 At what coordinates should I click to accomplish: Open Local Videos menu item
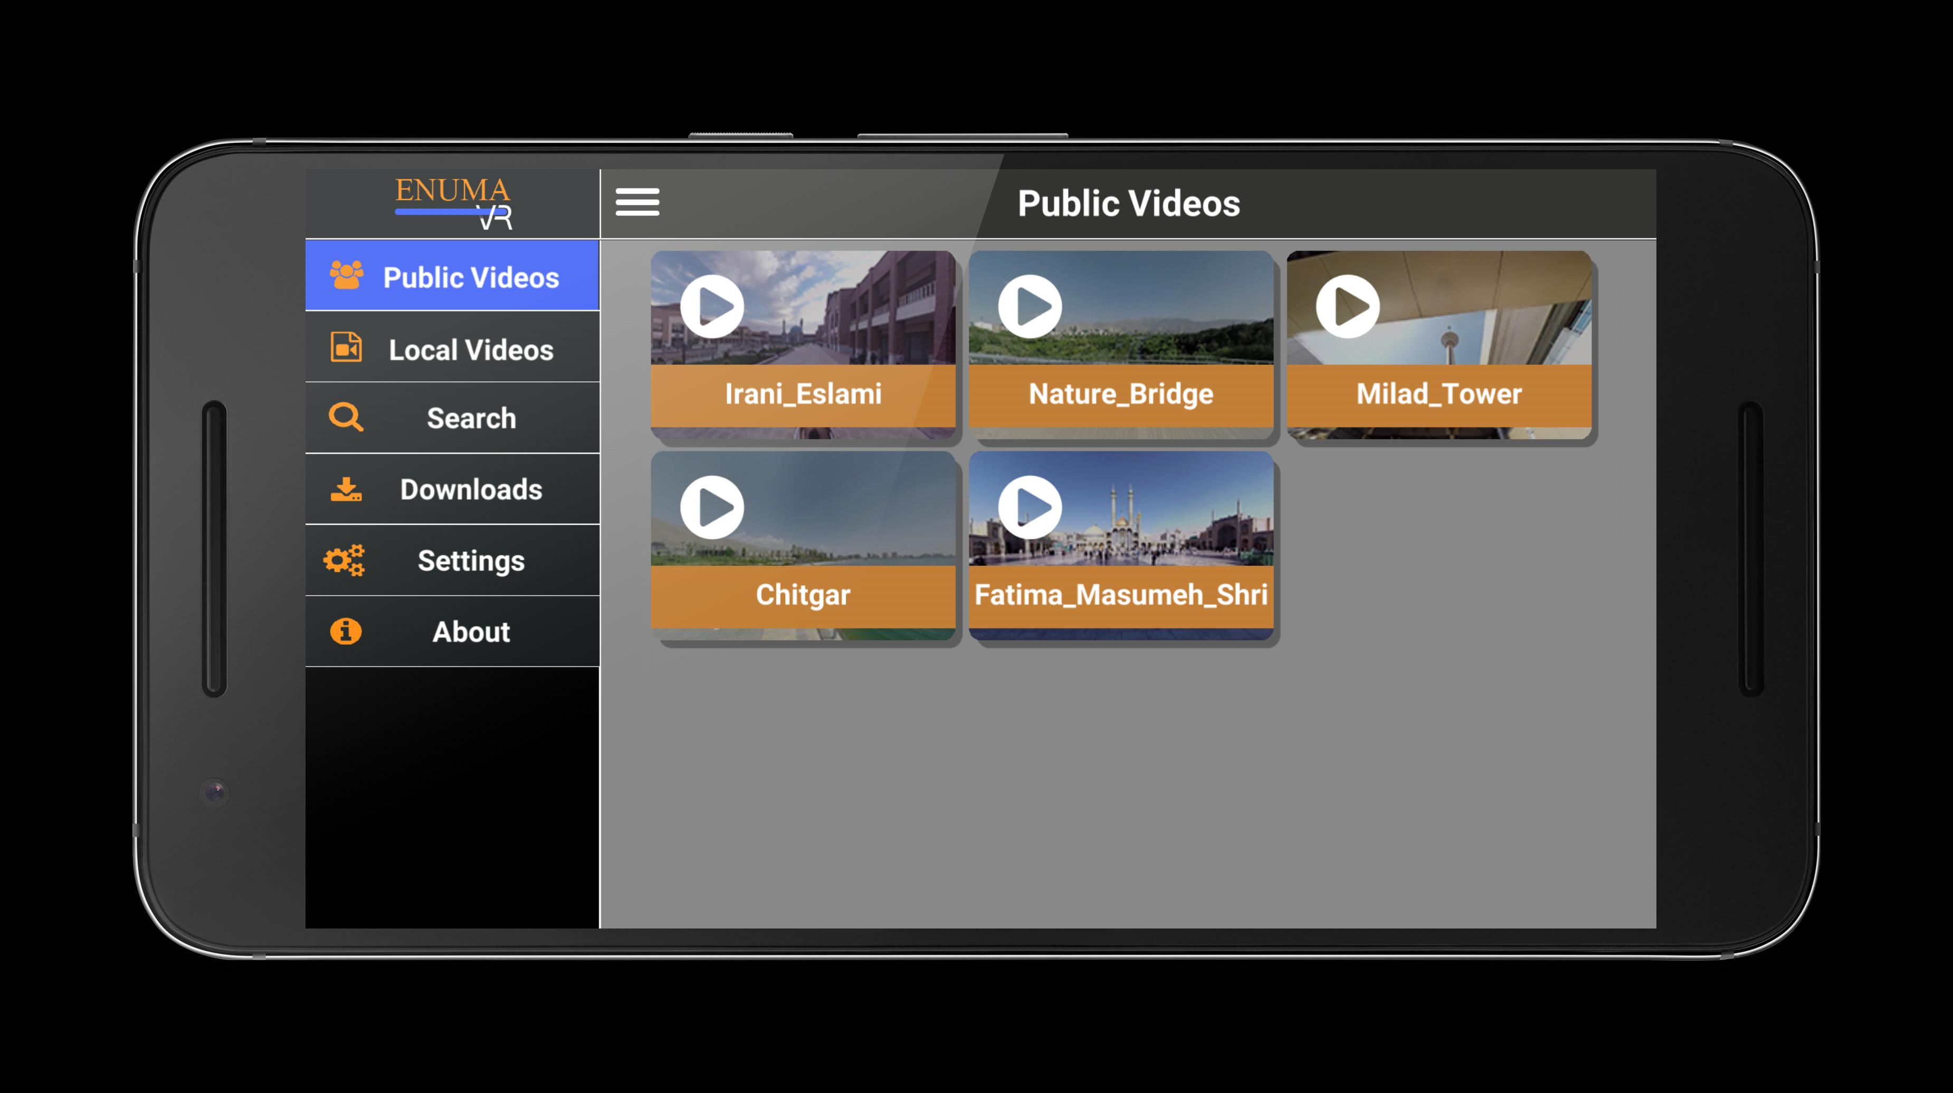click(x=453, y=347)
